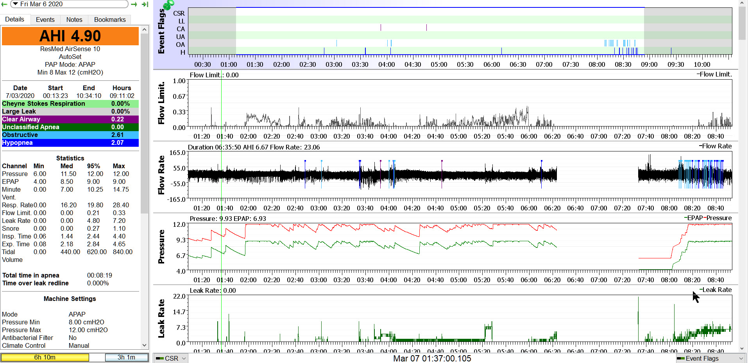
Task: Select the Clear Airway event row
Action: 70,119
